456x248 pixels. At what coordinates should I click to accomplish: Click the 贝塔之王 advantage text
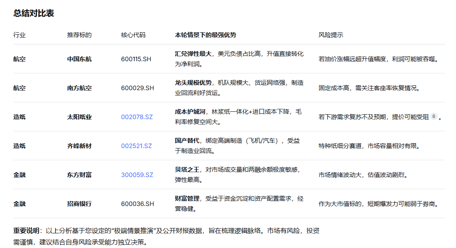(187, 170)
